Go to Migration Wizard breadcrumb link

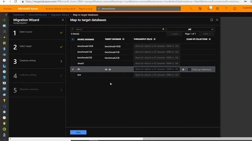tap(60, 15)
